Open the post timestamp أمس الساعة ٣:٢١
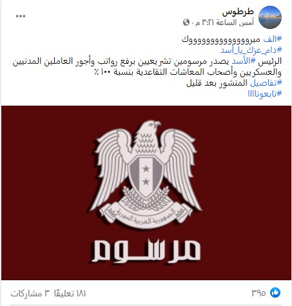The width and height of the screenshot is (292, 306). point(224,23)
